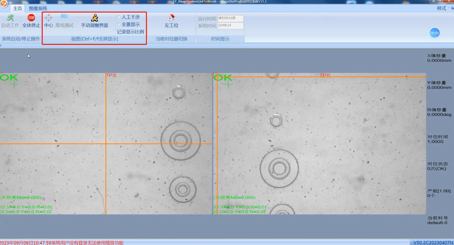Click the 系统时间 field showing 10:48:14
The width and height of the screenshot is (454, 245).
tap(230, 26)
